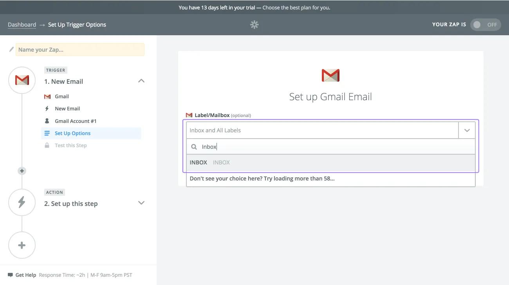The width and height of the screenshot is (509, 285).
Task: Click the Zapier snowflake logo icon
Action: 254,25
